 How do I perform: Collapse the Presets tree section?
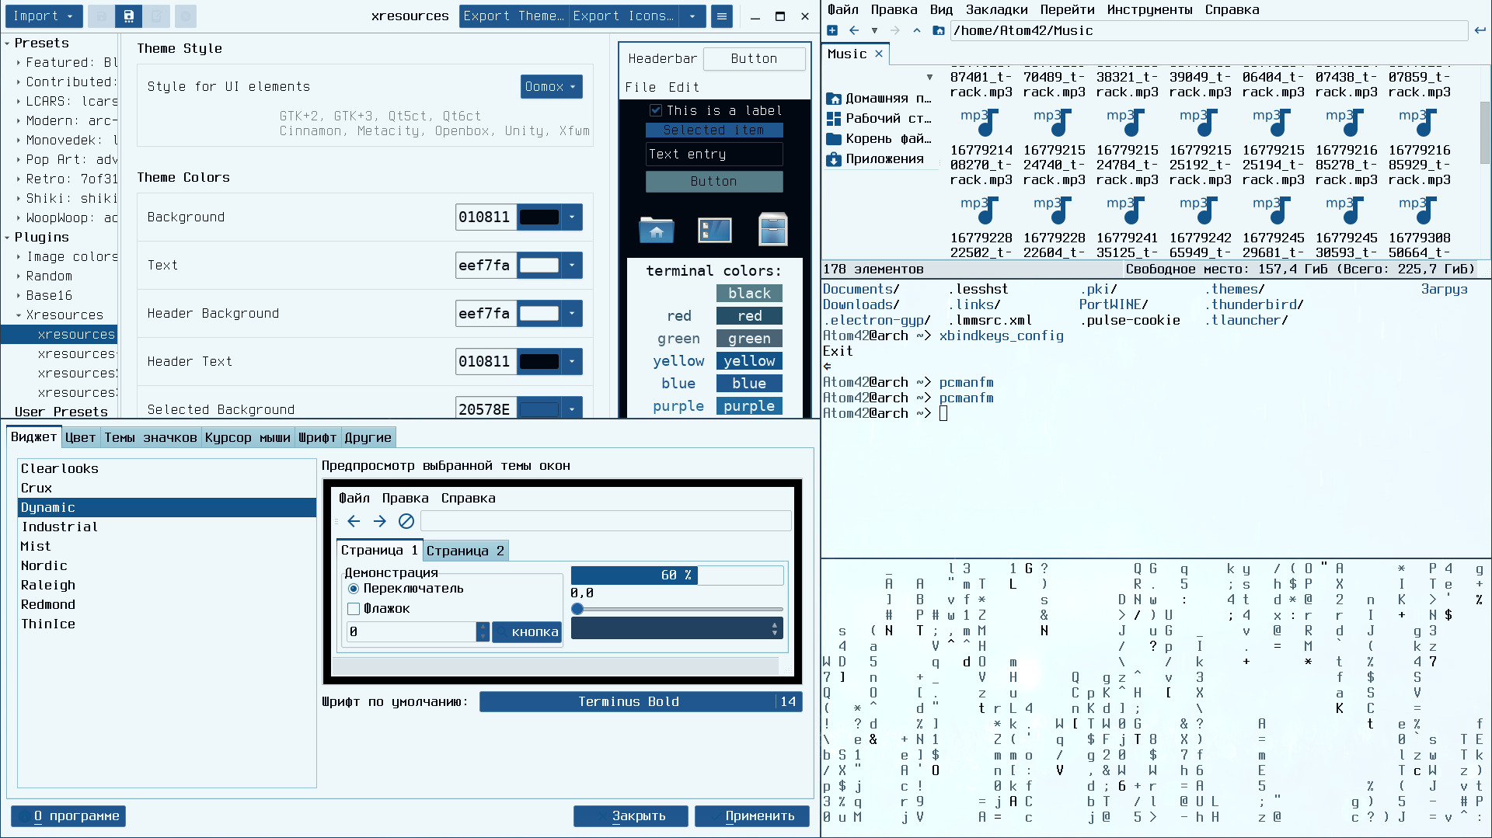[x=7, y=43]
